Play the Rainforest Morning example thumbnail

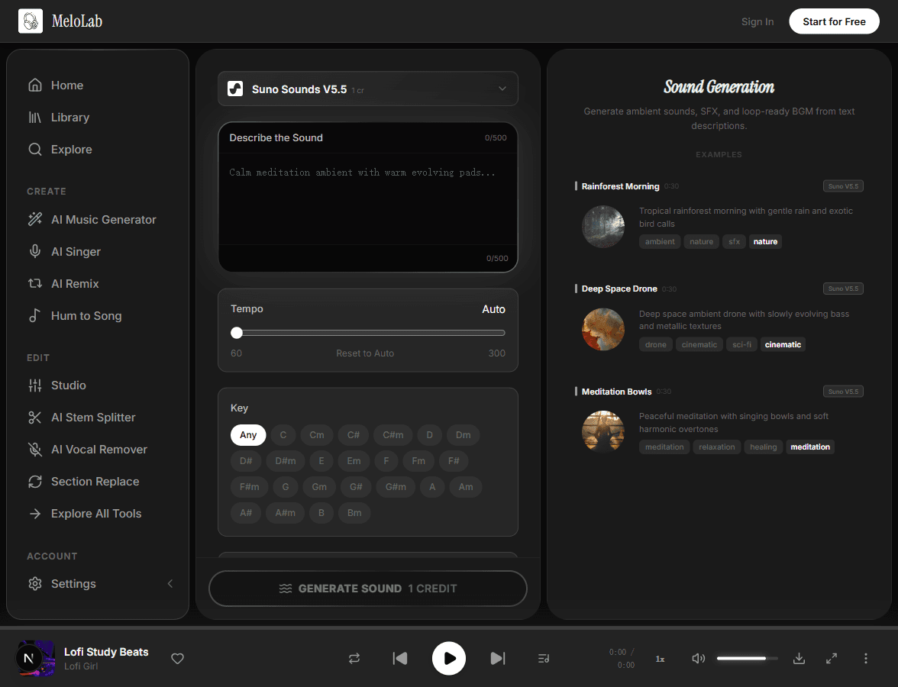click(x=603, y=227)
